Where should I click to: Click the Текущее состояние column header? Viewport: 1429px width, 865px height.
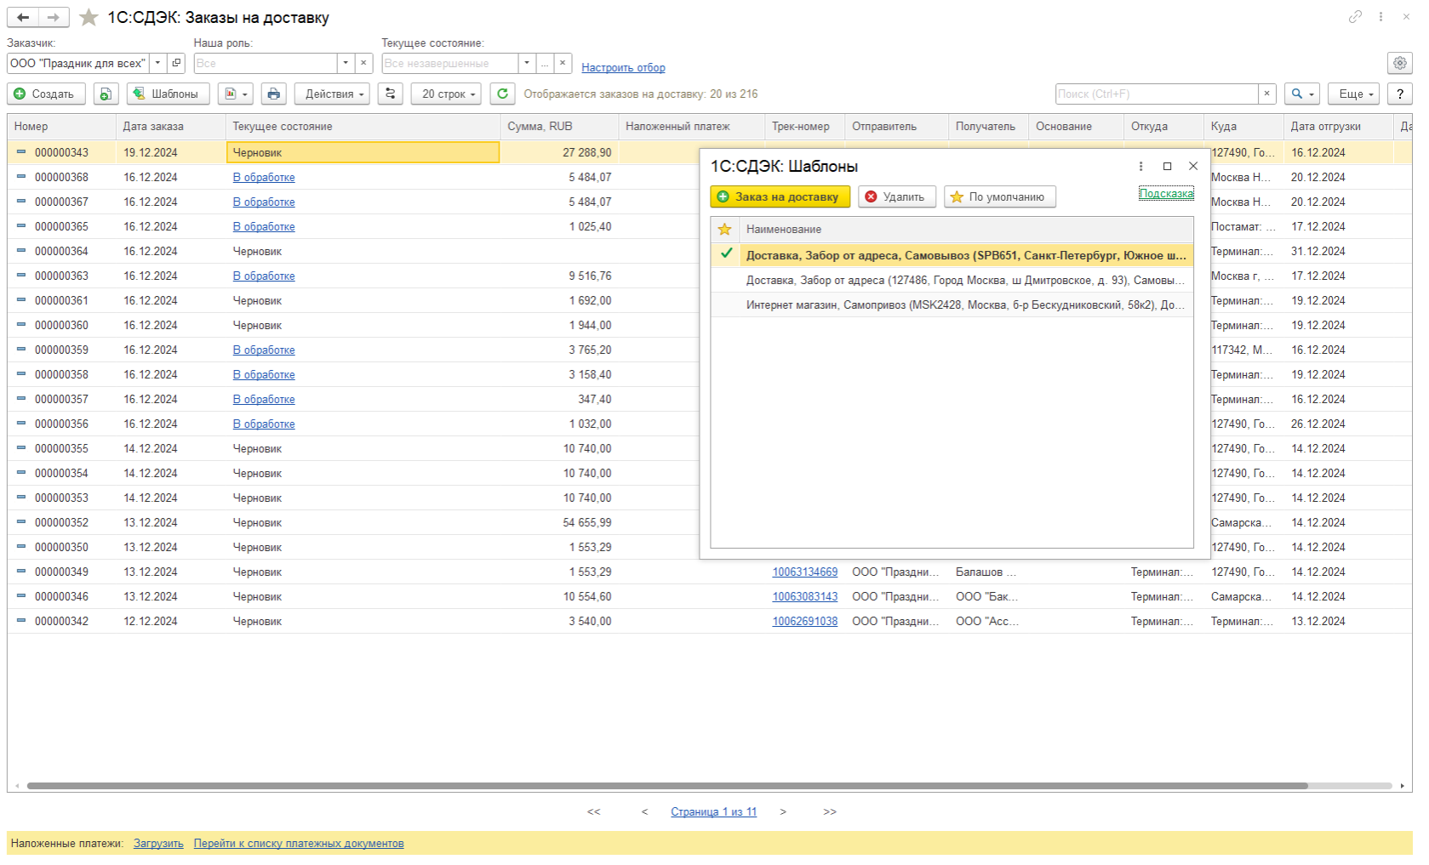(x=363, y=127)
